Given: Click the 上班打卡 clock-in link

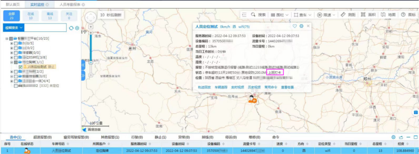Looking at the screenshot, I should click(x=275, y=72).
